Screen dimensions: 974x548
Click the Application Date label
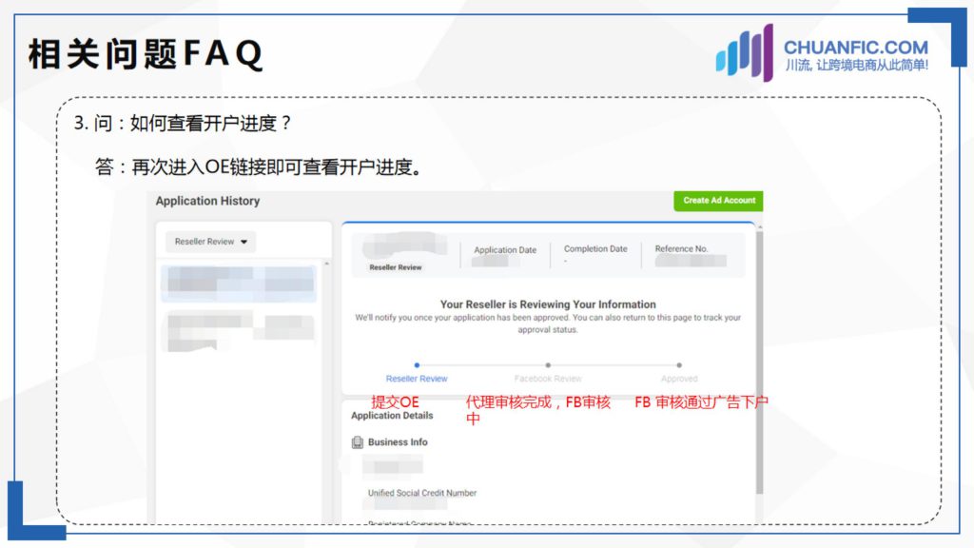coord(505,250)
